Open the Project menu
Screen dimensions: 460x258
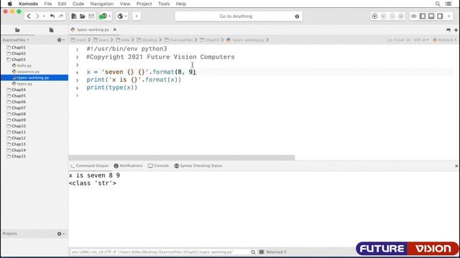(144, 4)
